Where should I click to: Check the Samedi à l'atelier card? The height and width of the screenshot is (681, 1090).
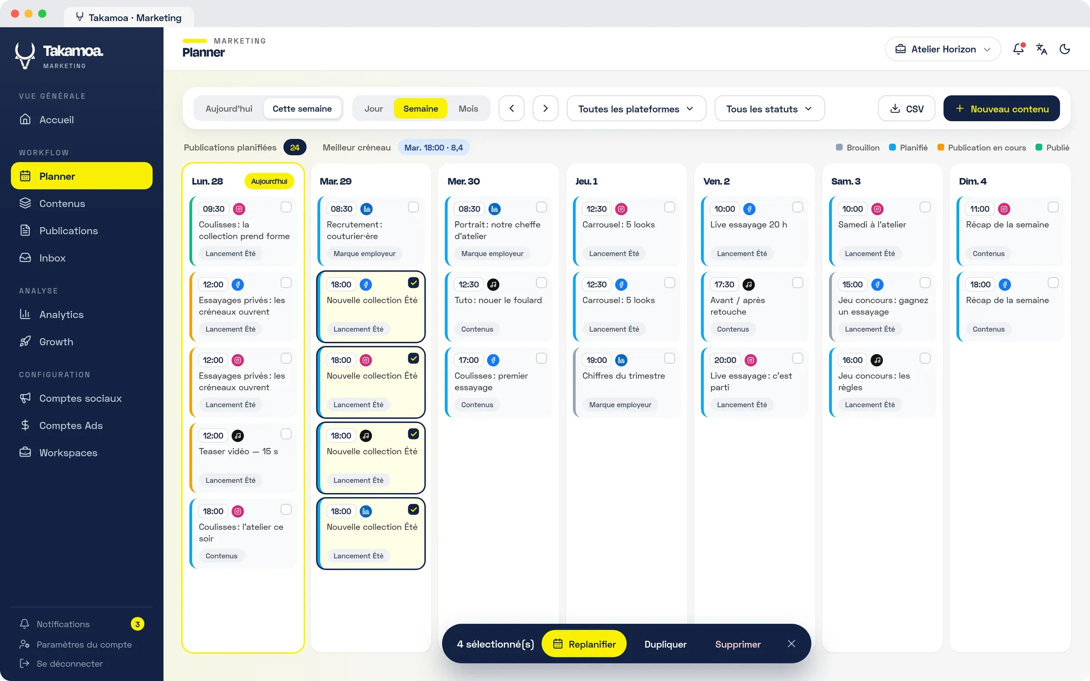coord(925,207)
